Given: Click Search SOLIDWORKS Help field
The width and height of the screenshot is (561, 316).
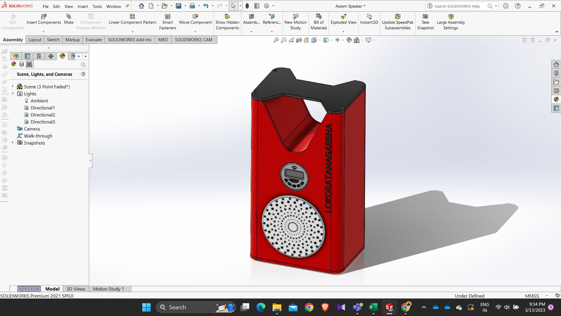Looking at the screenshot, I should 457,6.
